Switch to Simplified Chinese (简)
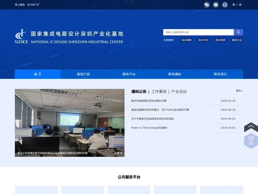The height and width of the screenshot is (194, 258). point(240,5)
